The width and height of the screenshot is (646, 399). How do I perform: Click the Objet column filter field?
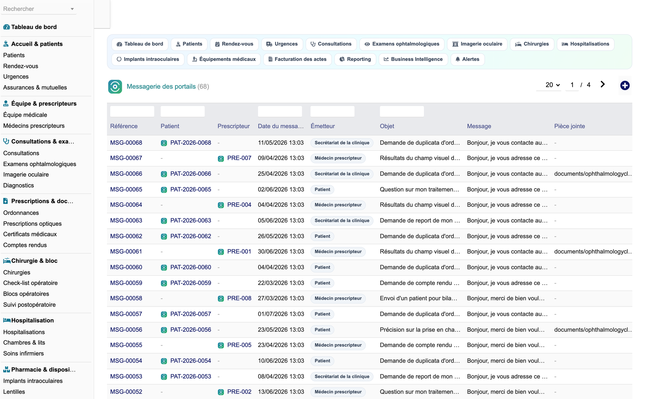click(402, 111)
